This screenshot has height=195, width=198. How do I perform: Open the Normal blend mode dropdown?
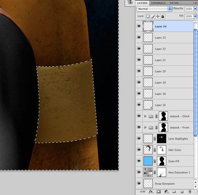[154, 9]
